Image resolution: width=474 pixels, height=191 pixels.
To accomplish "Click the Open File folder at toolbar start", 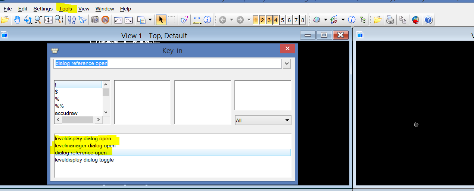I will pyautogui.click(x=4, y=20).
